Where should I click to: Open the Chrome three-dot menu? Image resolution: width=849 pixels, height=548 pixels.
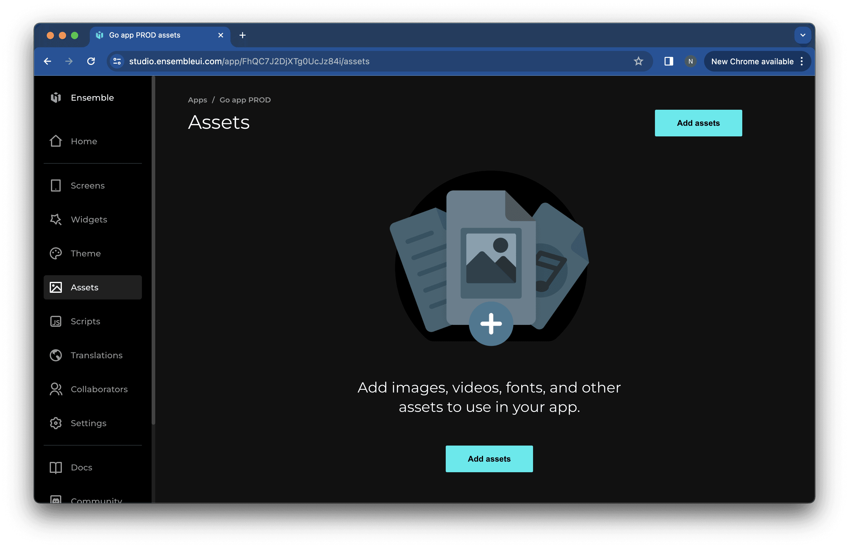point(802,61)
